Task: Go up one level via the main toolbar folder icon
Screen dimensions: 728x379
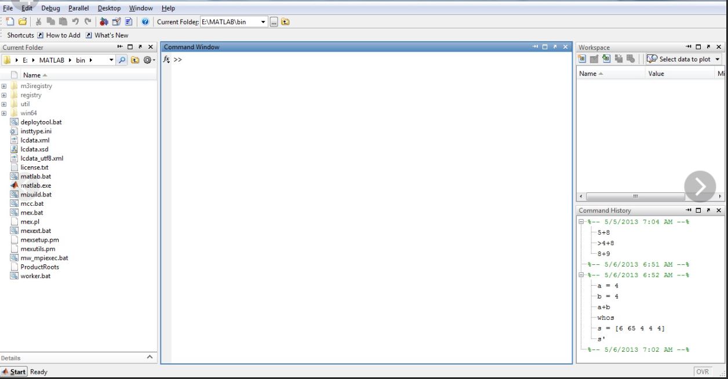Action: tap(285, 22)
